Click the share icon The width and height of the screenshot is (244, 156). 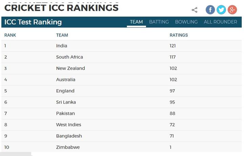[x=195, y=10]
